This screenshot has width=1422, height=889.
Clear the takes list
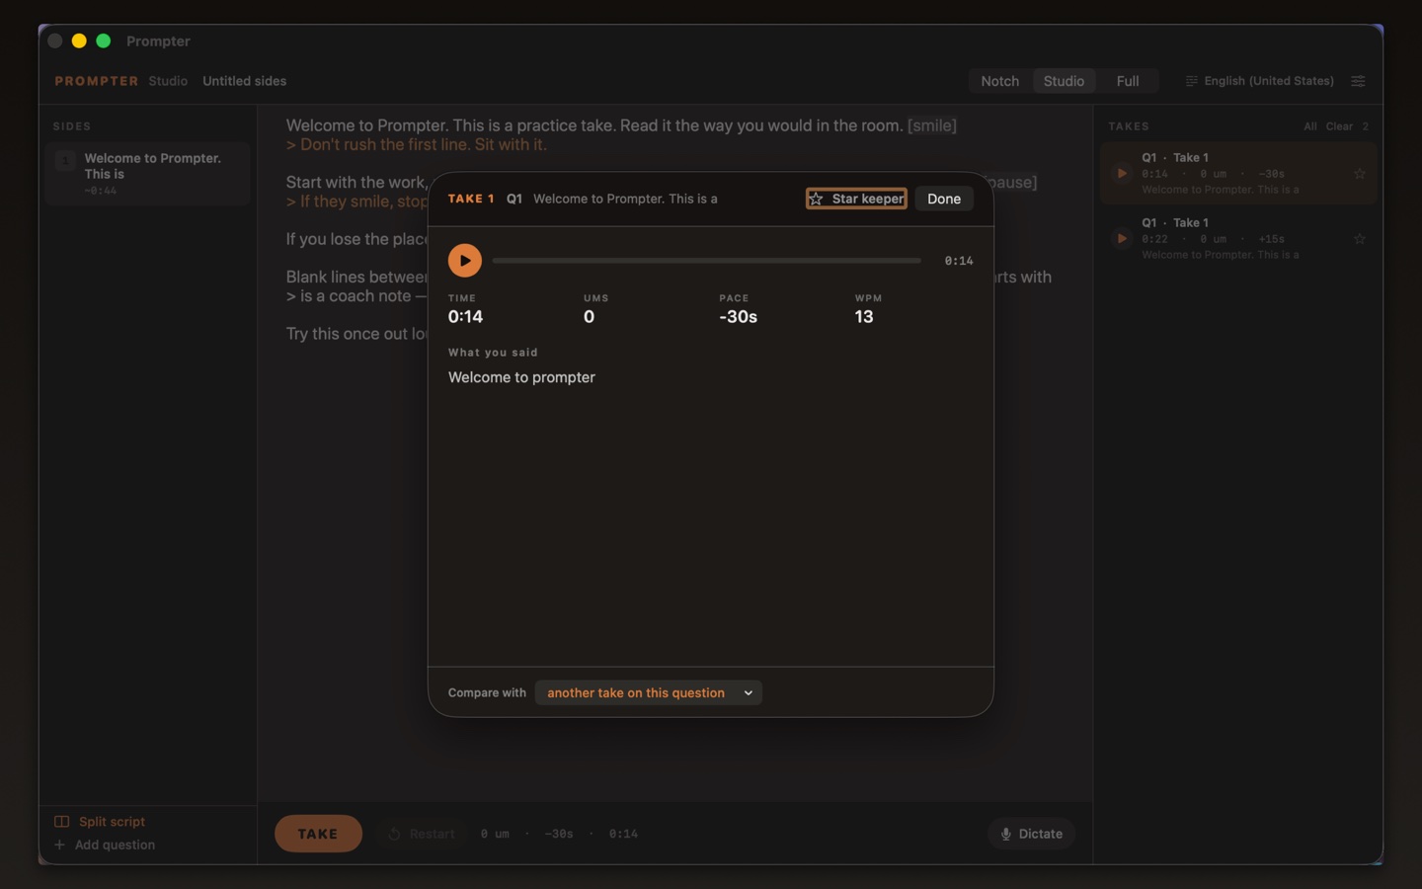(1339, 126)
